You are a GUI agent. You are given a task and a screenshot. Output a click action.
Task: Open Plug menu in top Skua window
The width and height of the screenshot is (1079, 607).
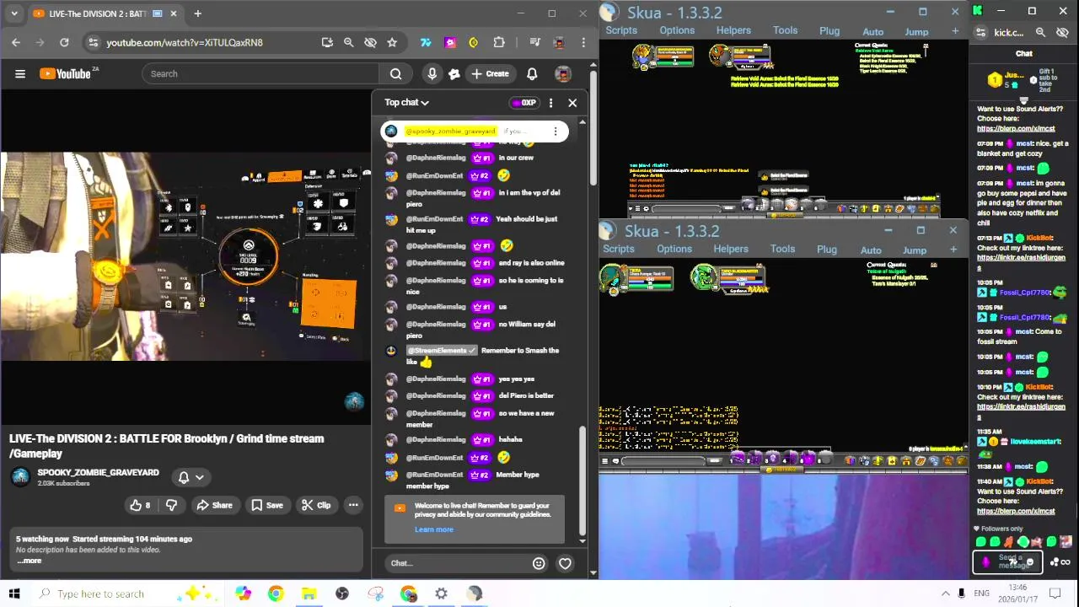829,31
